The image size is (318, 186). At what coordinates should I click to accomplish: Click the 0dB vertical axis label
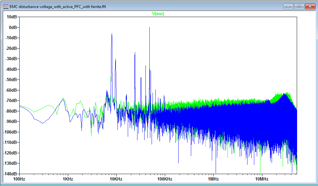[x=13, y=27]
